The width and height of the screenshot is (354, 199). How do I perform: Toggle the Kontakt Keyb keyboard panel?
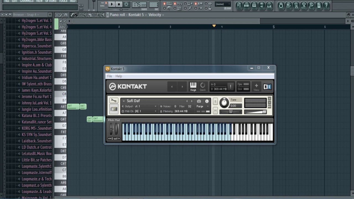tap(193, 87)
